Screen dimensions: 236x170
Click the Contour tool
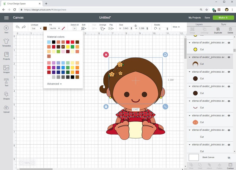pyautogui.click(x=230, y=166)
